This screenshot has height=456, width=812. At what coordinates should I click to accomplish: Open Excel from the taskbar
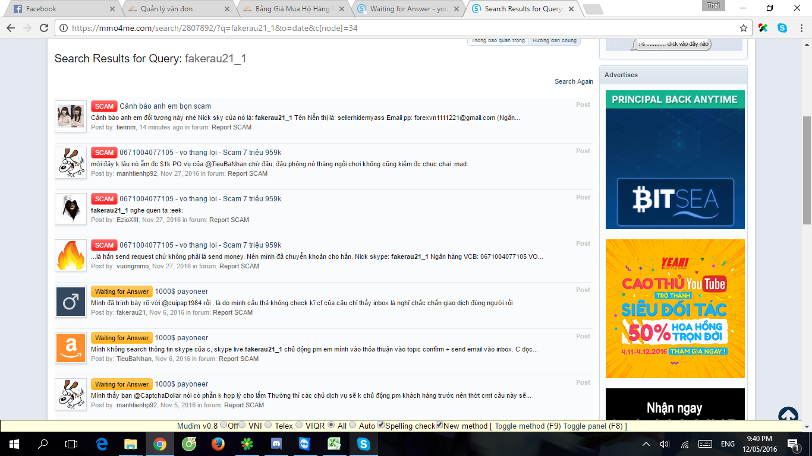pos(334,444)
